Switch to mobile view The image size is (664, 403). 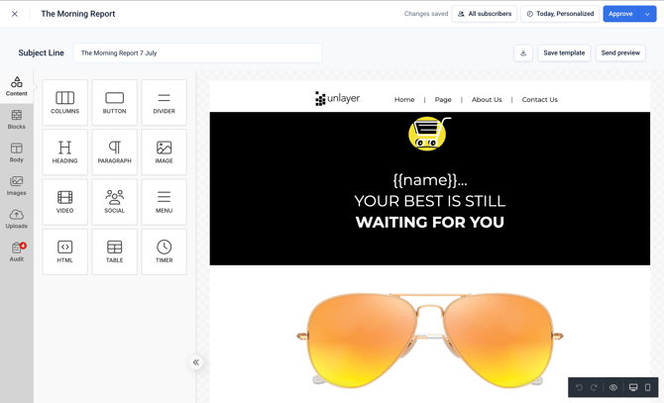[647, 387]
